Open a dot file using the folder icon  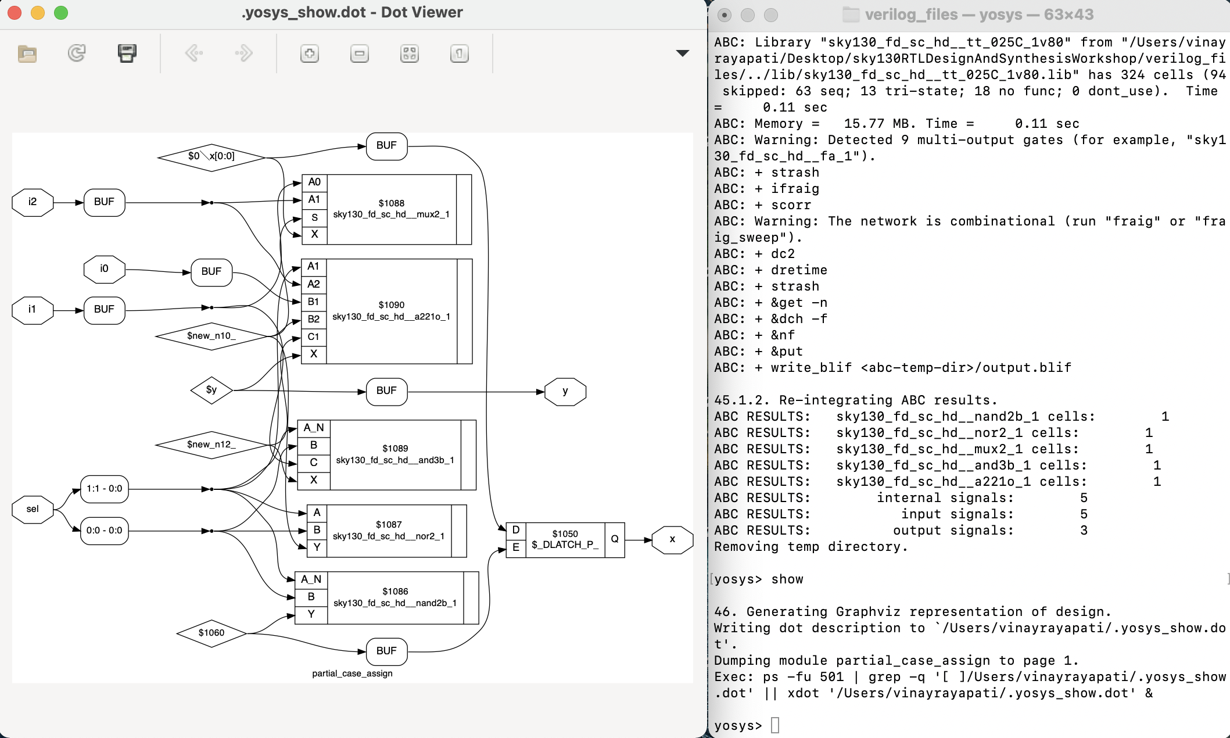click(27, 53)
